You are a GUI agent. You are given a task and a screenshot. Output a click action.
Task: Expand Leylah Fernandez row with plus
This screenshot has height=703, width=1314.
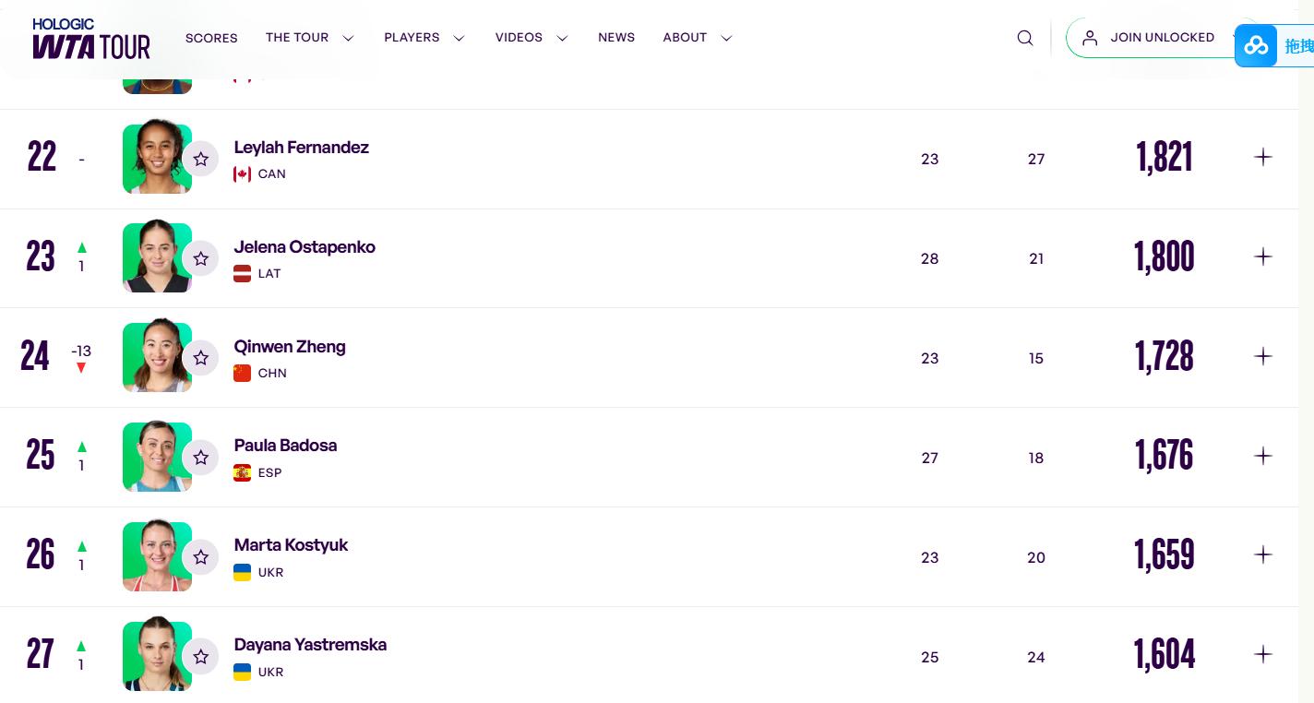(1262, 157)
